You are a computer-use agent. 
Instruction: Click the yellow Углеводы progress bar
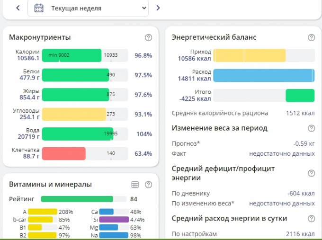point(73,114)
